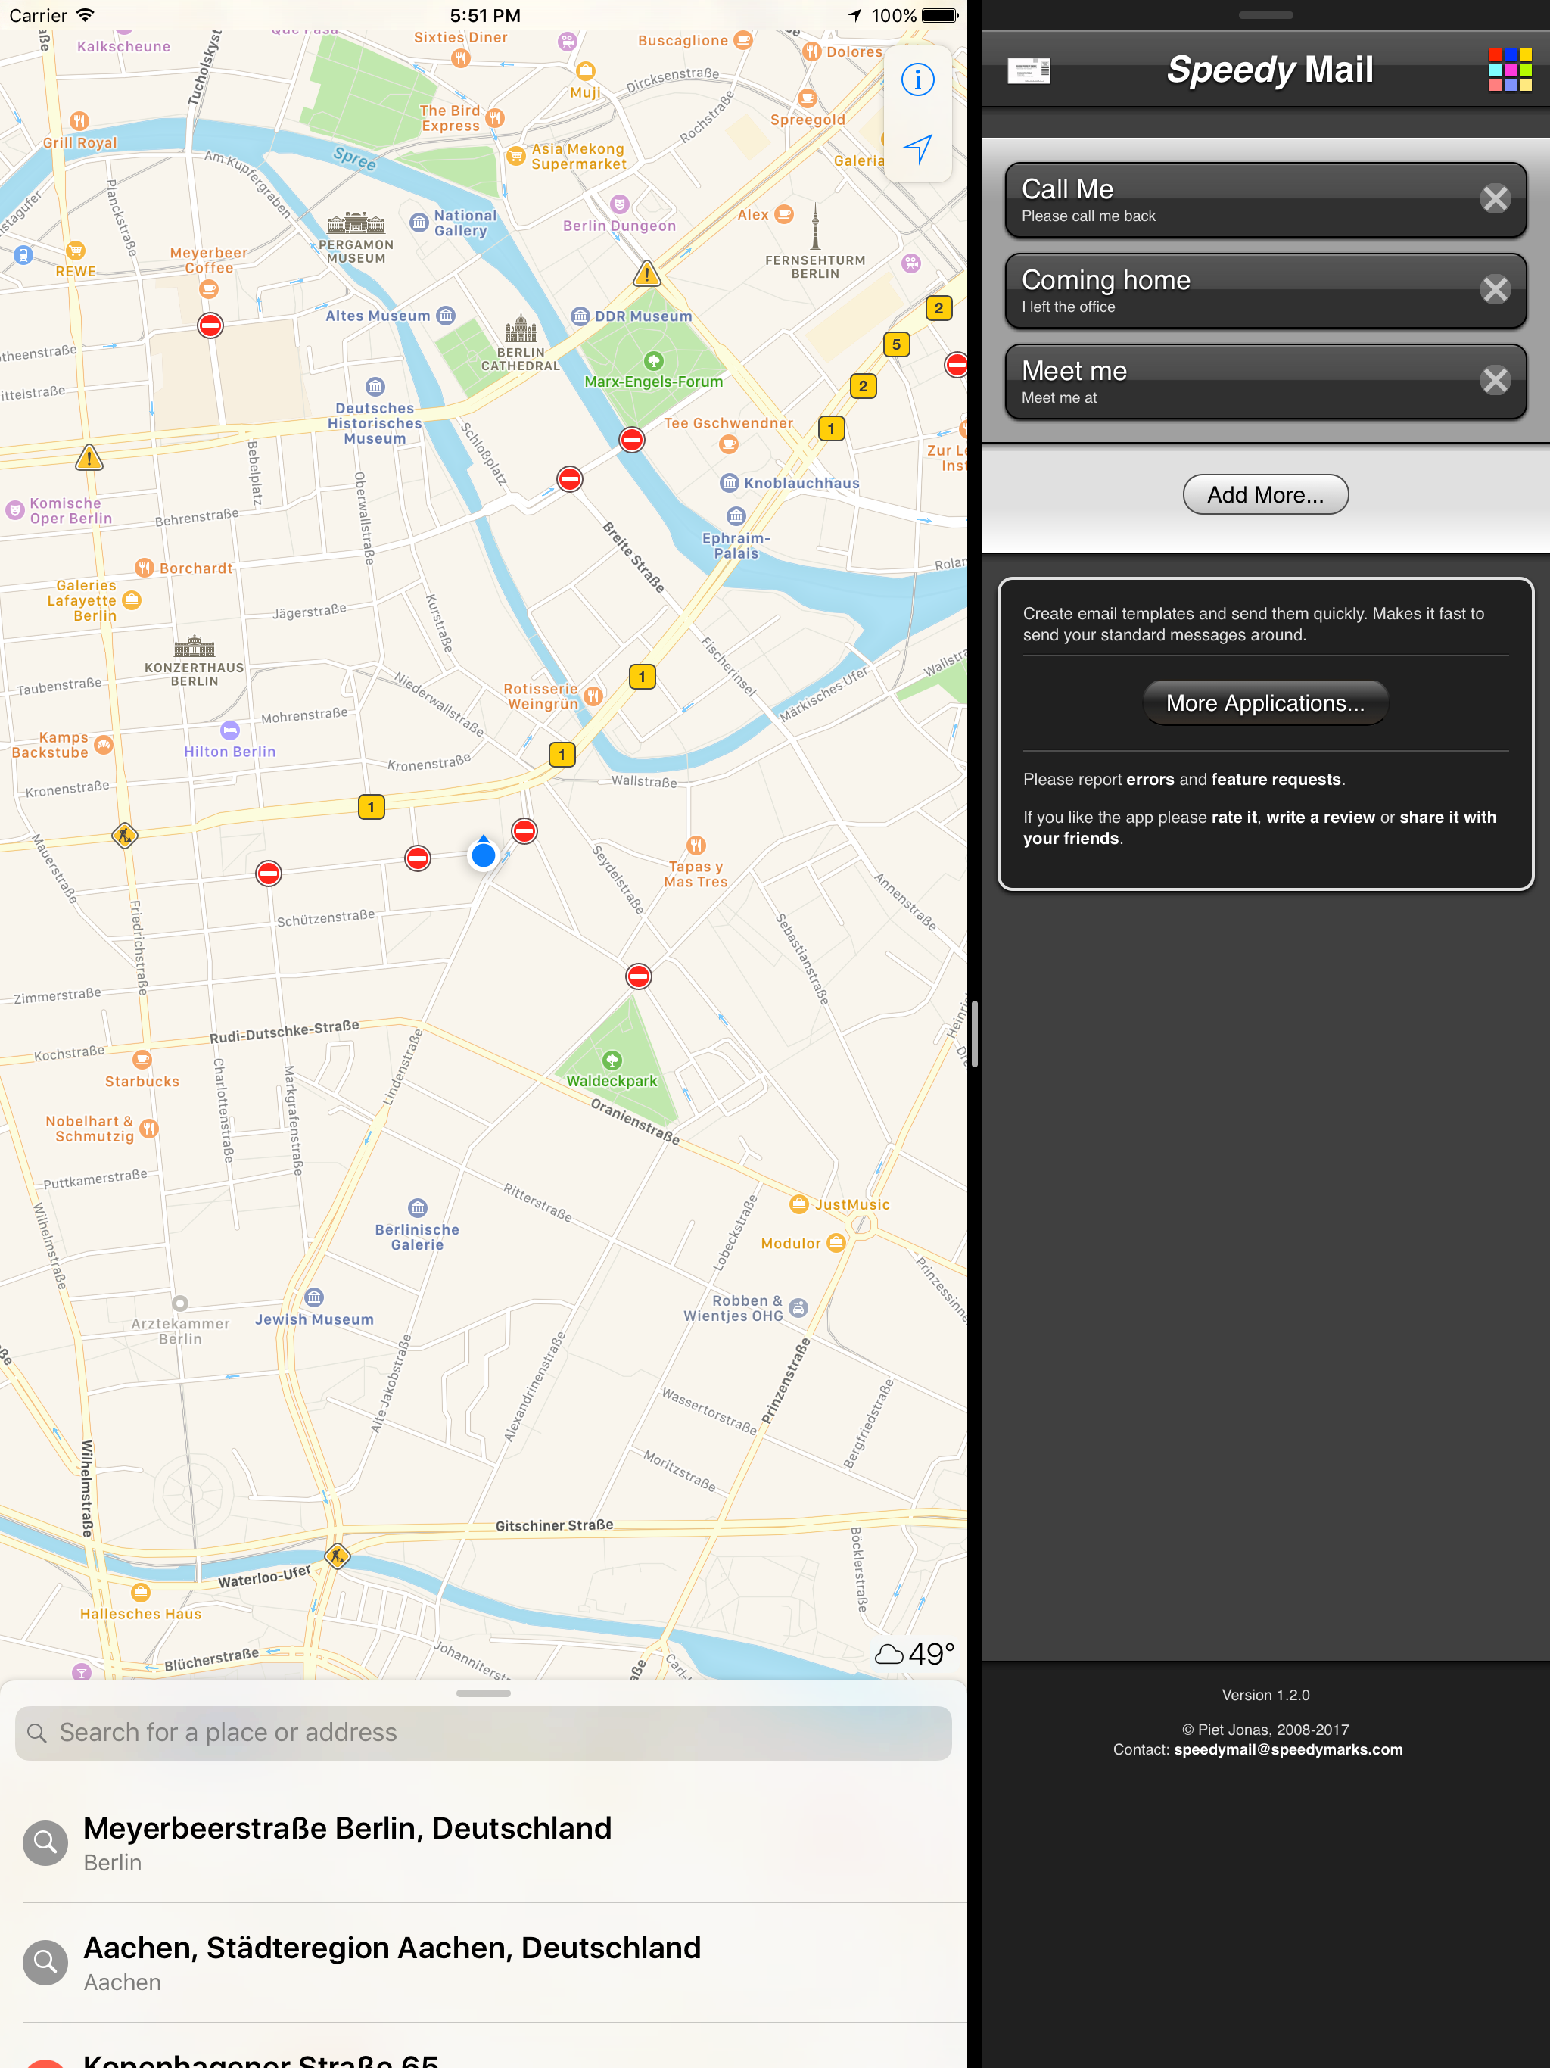Tap the Grill Royal restaurant marker
The height and width of the screenshot is (2068, 1550).
click(79, 120)
